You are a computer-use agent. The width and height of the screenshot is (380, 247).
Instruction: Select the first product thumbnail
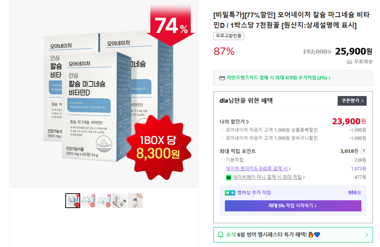click(x=73, y=200)
